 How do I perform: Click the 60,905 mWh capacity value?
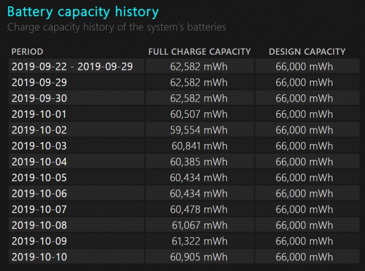point(199,257)
